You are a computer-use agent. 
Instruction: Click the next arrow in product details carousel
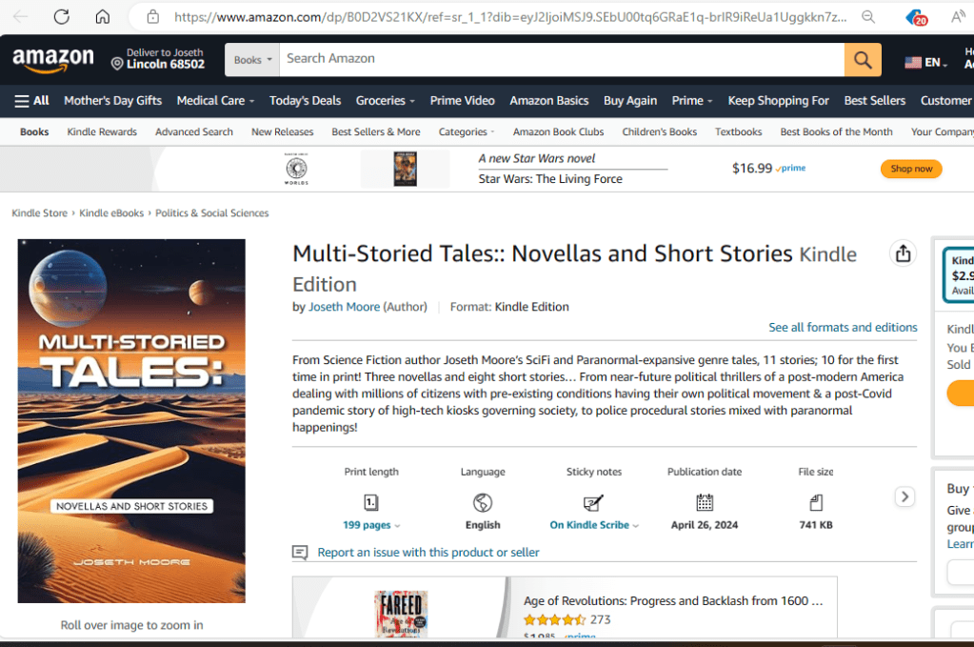pos(904,496)
